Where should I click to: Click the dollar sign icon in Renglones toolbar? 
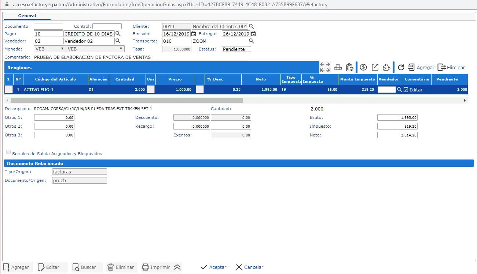(x=363, y=67)
